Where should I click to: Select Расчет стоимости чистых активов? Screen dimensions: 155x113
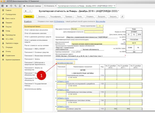pos(38,45)
